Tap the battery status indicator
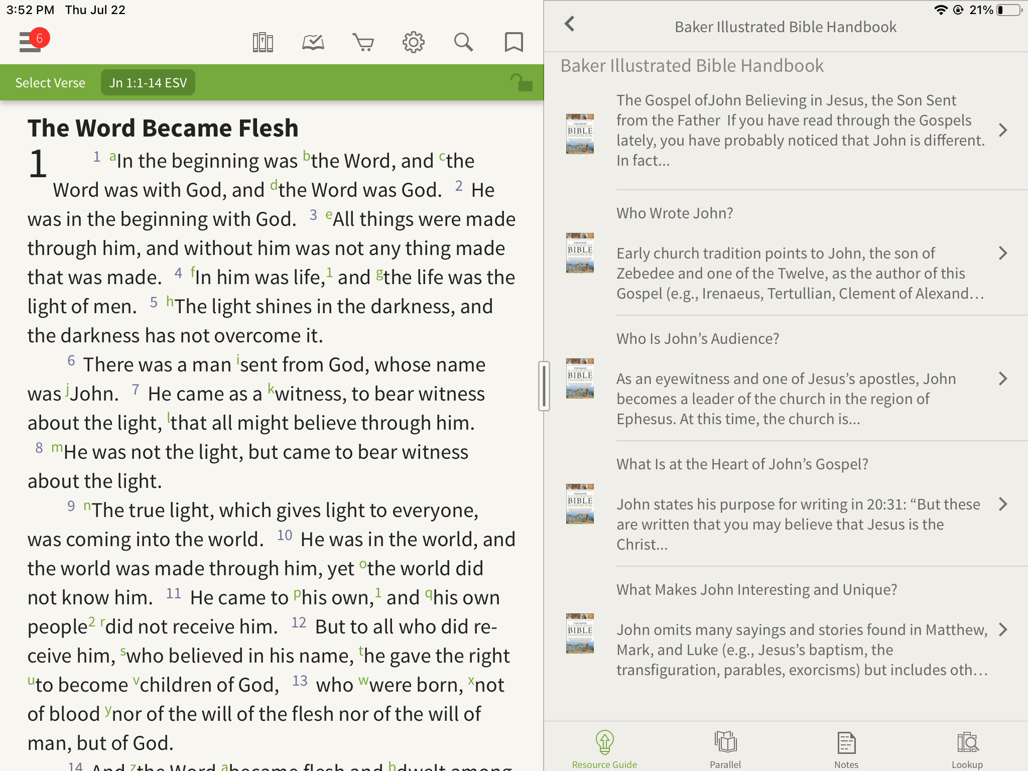Screen dimensions: 1028x771 point(1009,10)
